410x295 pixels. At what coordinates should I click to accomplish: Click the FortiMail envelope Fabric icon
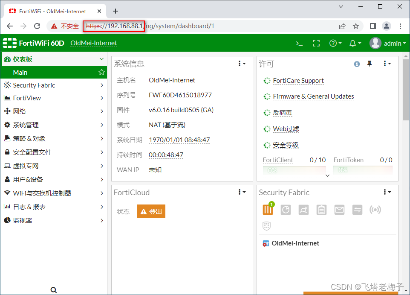339,210
